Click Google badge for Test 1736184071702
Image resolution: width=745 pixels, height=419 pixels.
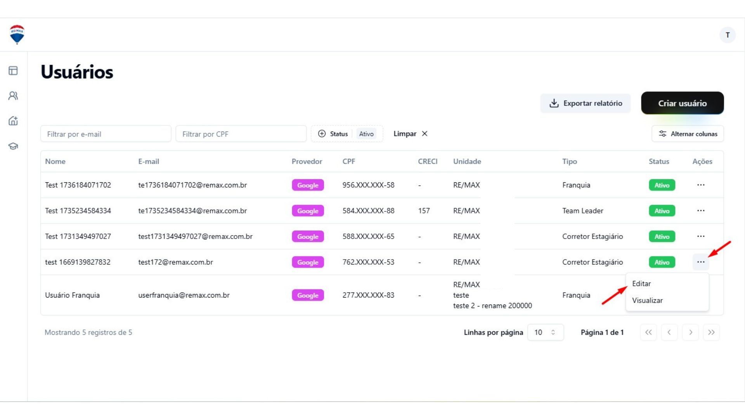click(308, 185)
